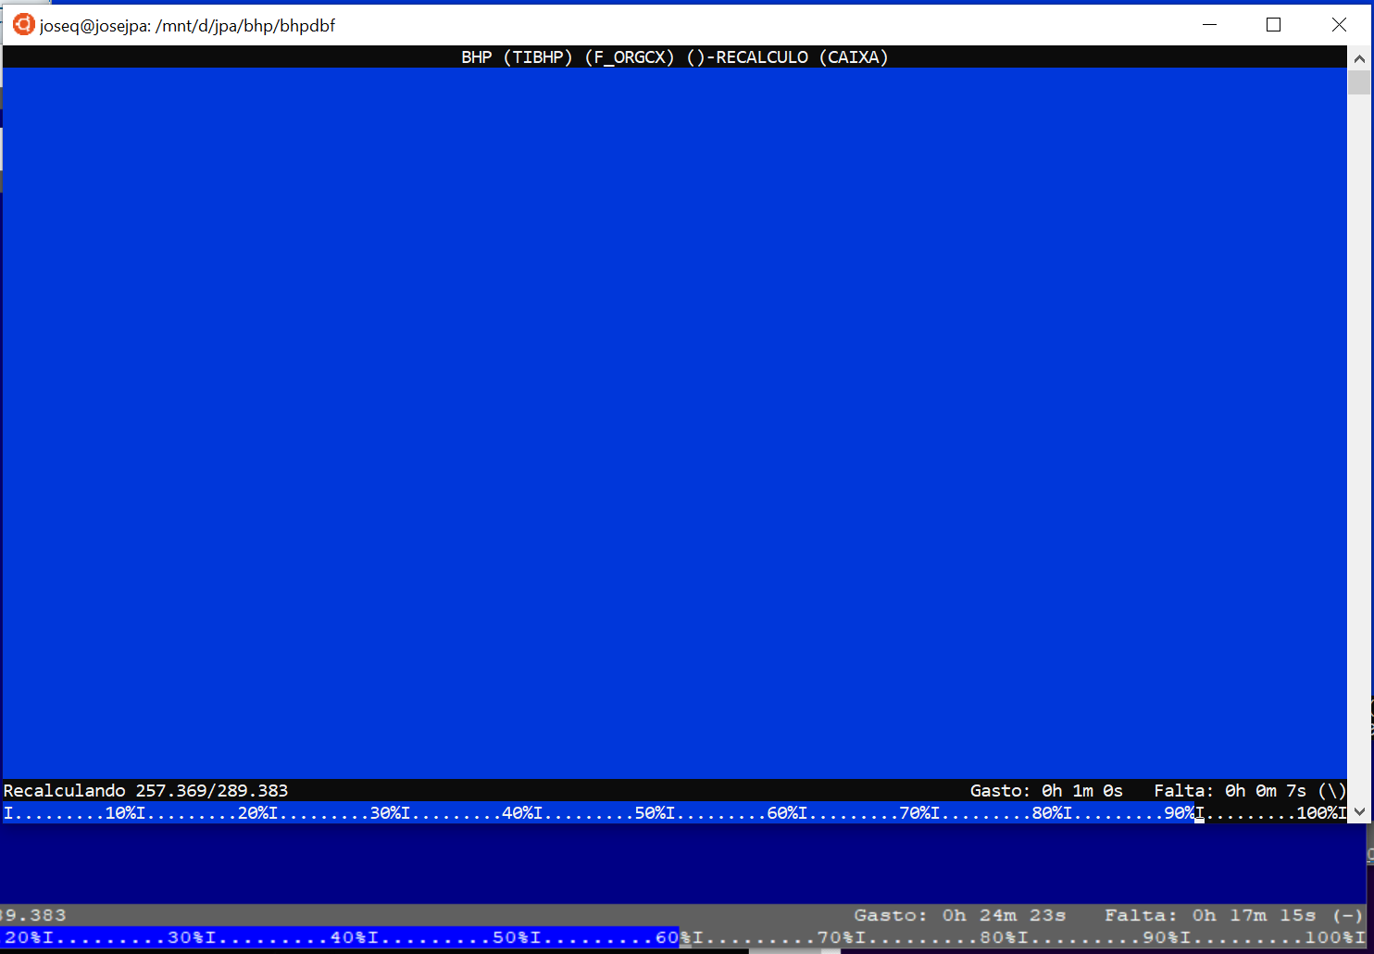
Task: Click the 30% marker on the front progress bar
Action: click(x=385, y=813)
